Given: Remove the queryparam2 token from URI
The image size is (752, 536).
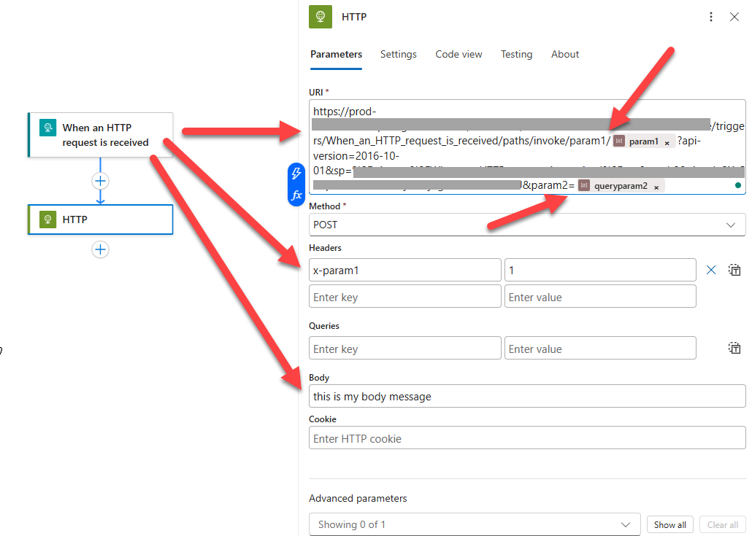Looking at the screenshot, I should pos(656,187).
